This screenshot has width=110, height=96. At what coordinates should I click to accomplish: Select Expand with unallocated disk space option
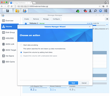[21, 56]
